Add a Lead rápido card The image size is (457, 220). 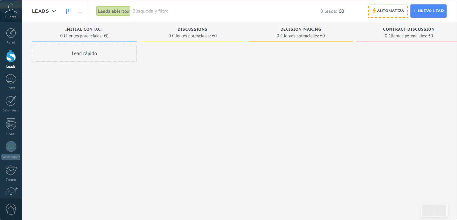coord(84,53)
